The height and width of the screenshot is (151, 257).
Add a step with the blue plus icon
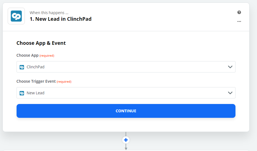click(126, 140)
